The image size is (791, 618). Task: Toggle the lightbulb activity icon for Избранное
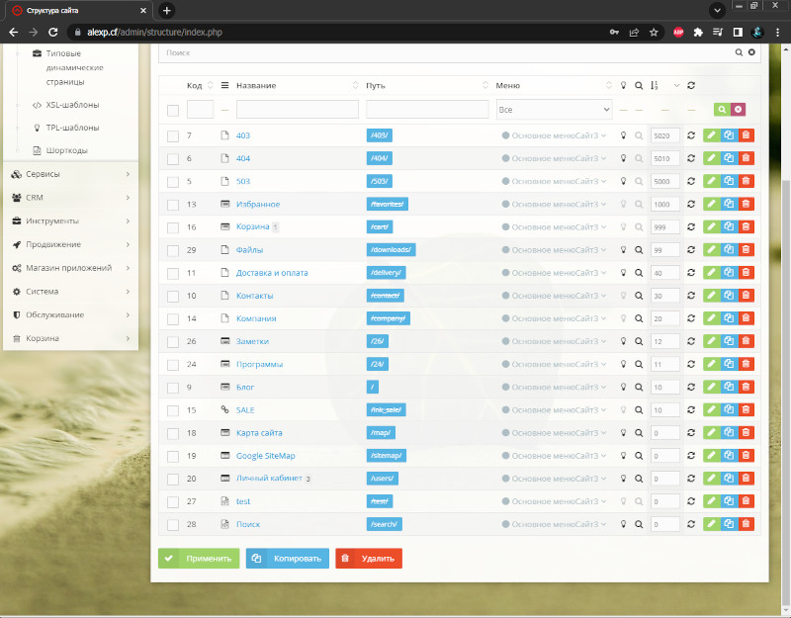tap(624, 205)
